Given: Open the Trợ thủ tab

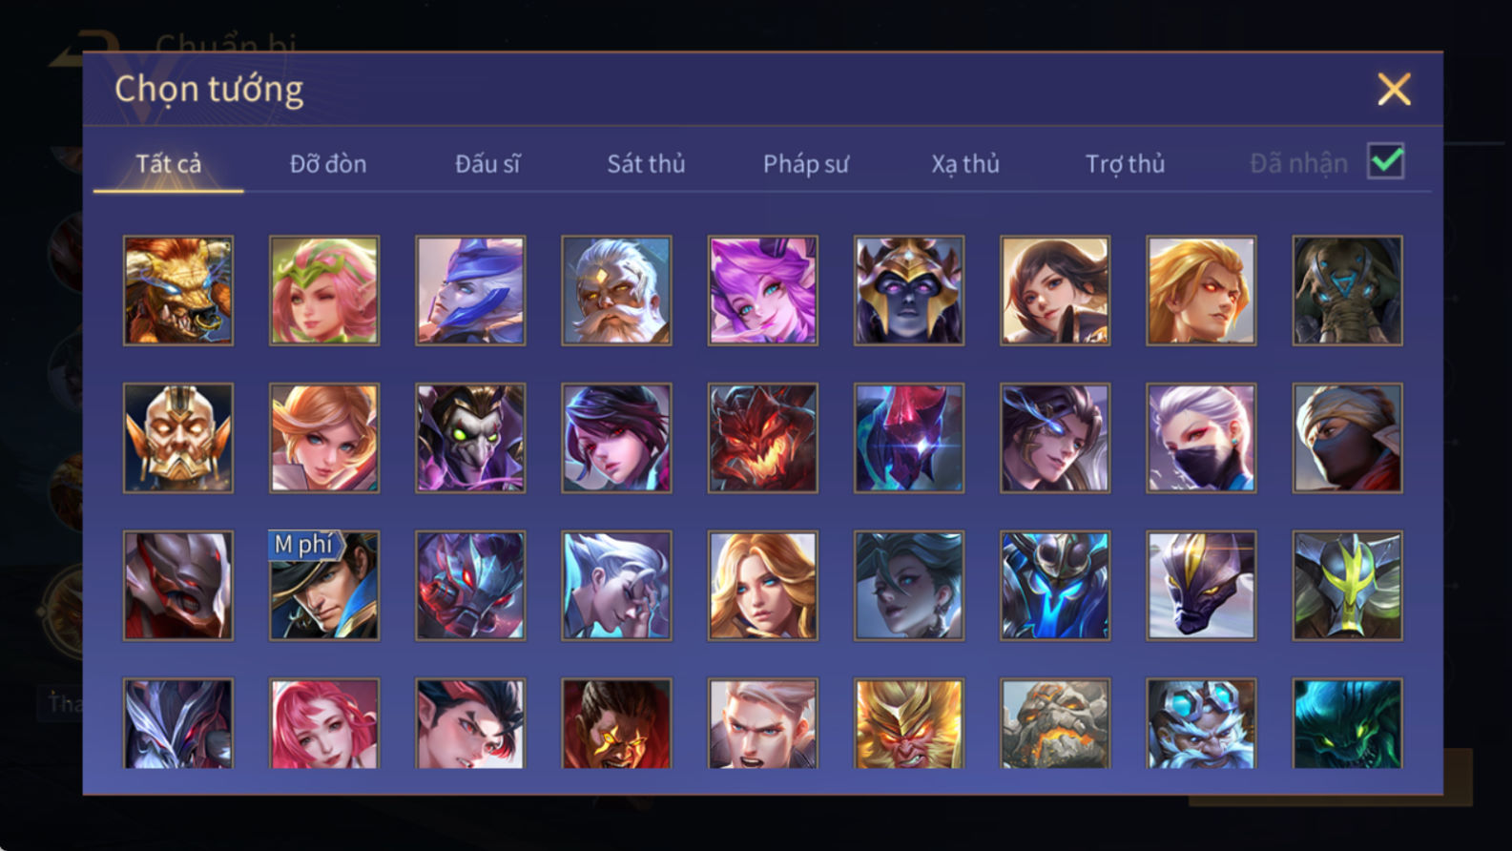Looking at the screenshot, I should click(x=1125, y=164).
